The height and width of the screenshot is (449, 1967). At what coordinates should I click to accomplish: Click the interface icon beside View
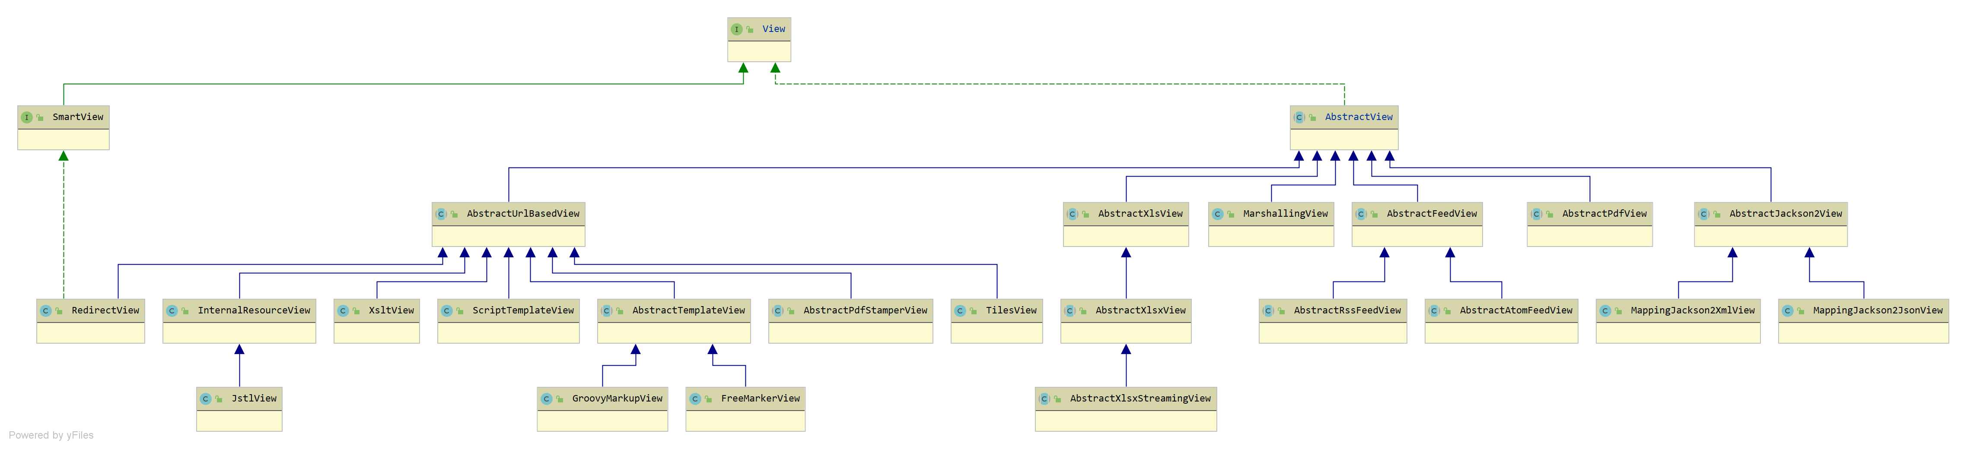[x=736, y=30]
